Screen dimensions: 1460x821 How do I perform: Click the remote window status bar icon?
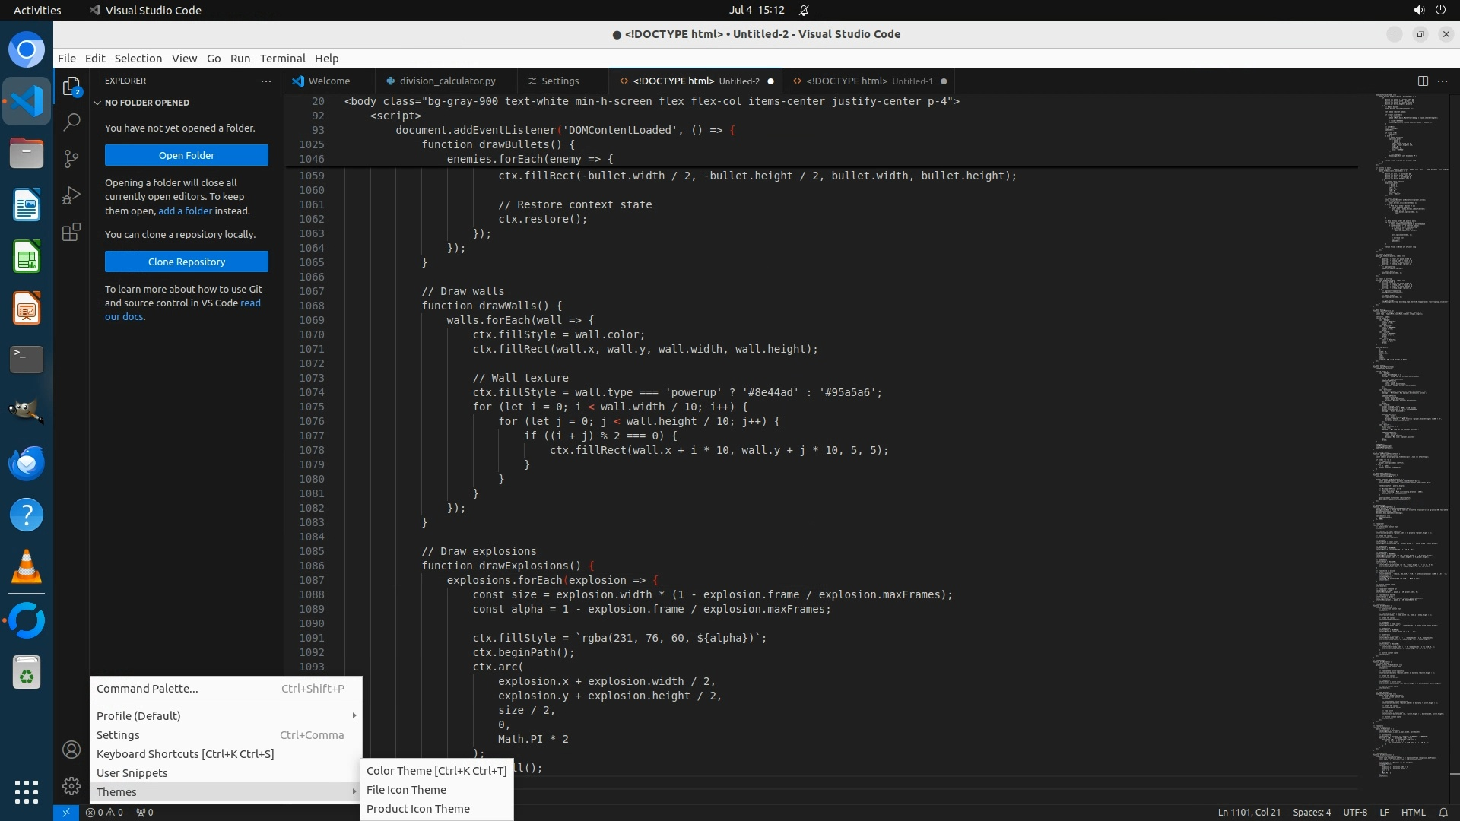tap(66, 812)
